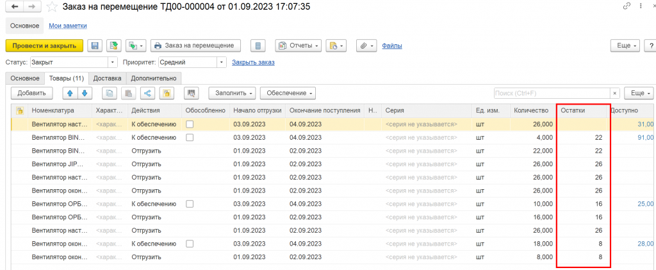This screenshot has width=656, height=270.
Task: Print the Заказ на перемещение form
Action: [196, 46]
